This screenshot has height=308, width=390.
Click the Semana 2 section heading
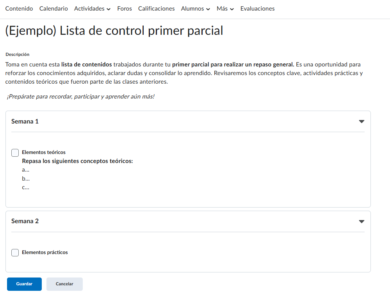tap(25, 221)
